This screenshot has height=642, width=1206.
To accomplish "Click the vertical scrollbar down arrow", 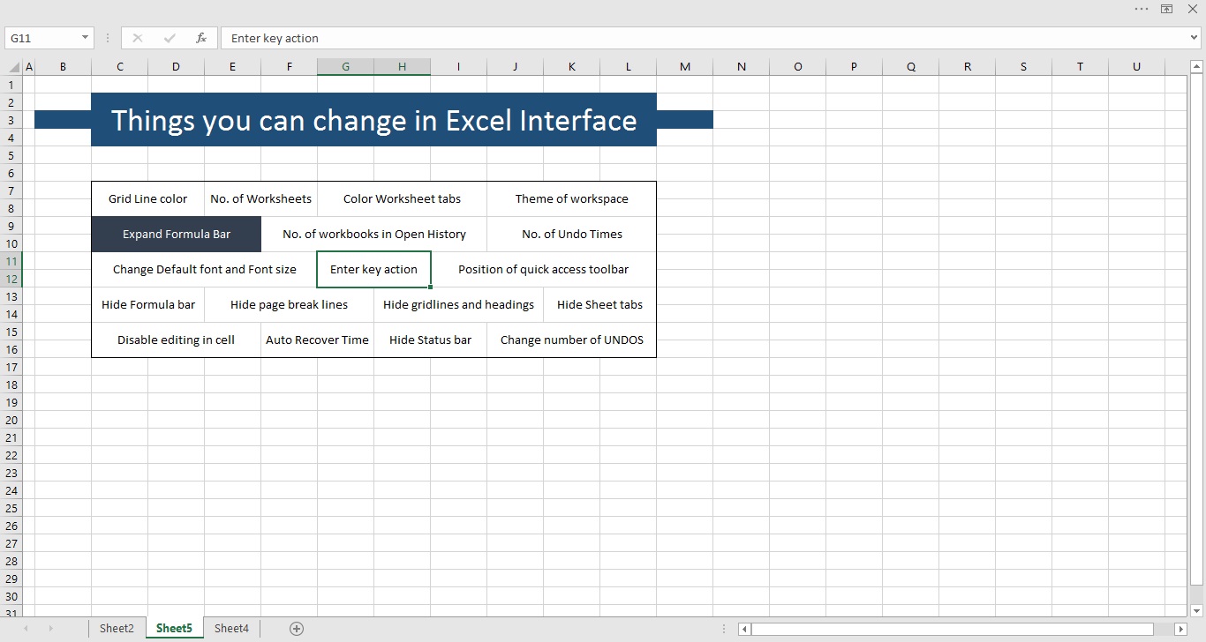I will tap(1196, 611).
